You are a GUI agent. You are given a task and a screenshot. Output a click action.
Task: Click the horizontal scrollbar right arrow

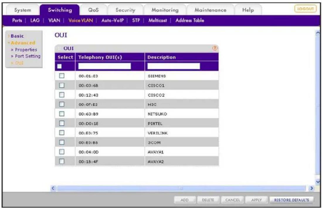tap(311, 188)
